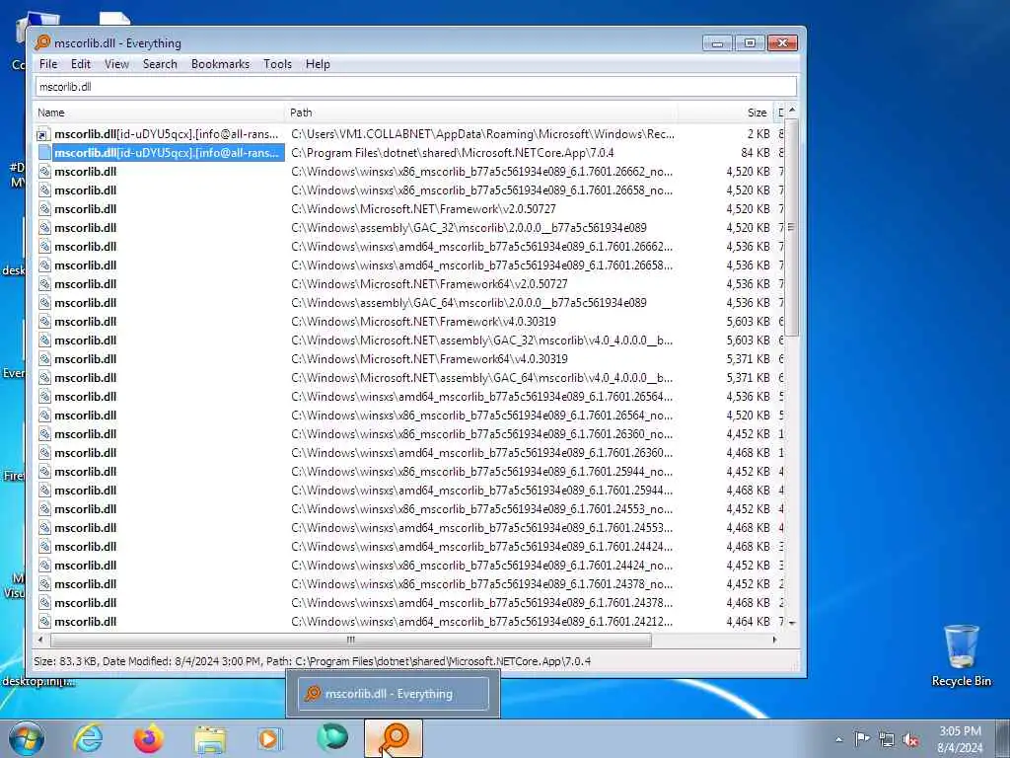Open the Bookmarks menu
Image resolution: width=1010 pixels, height=758 pixels.
pos(220,64)
